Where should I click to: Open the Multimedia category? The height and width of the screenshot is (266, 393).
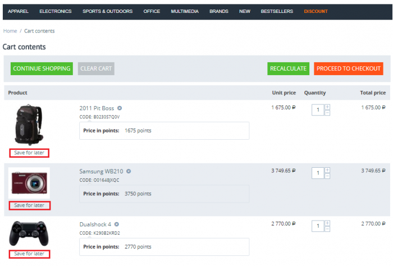coord(185,12)
